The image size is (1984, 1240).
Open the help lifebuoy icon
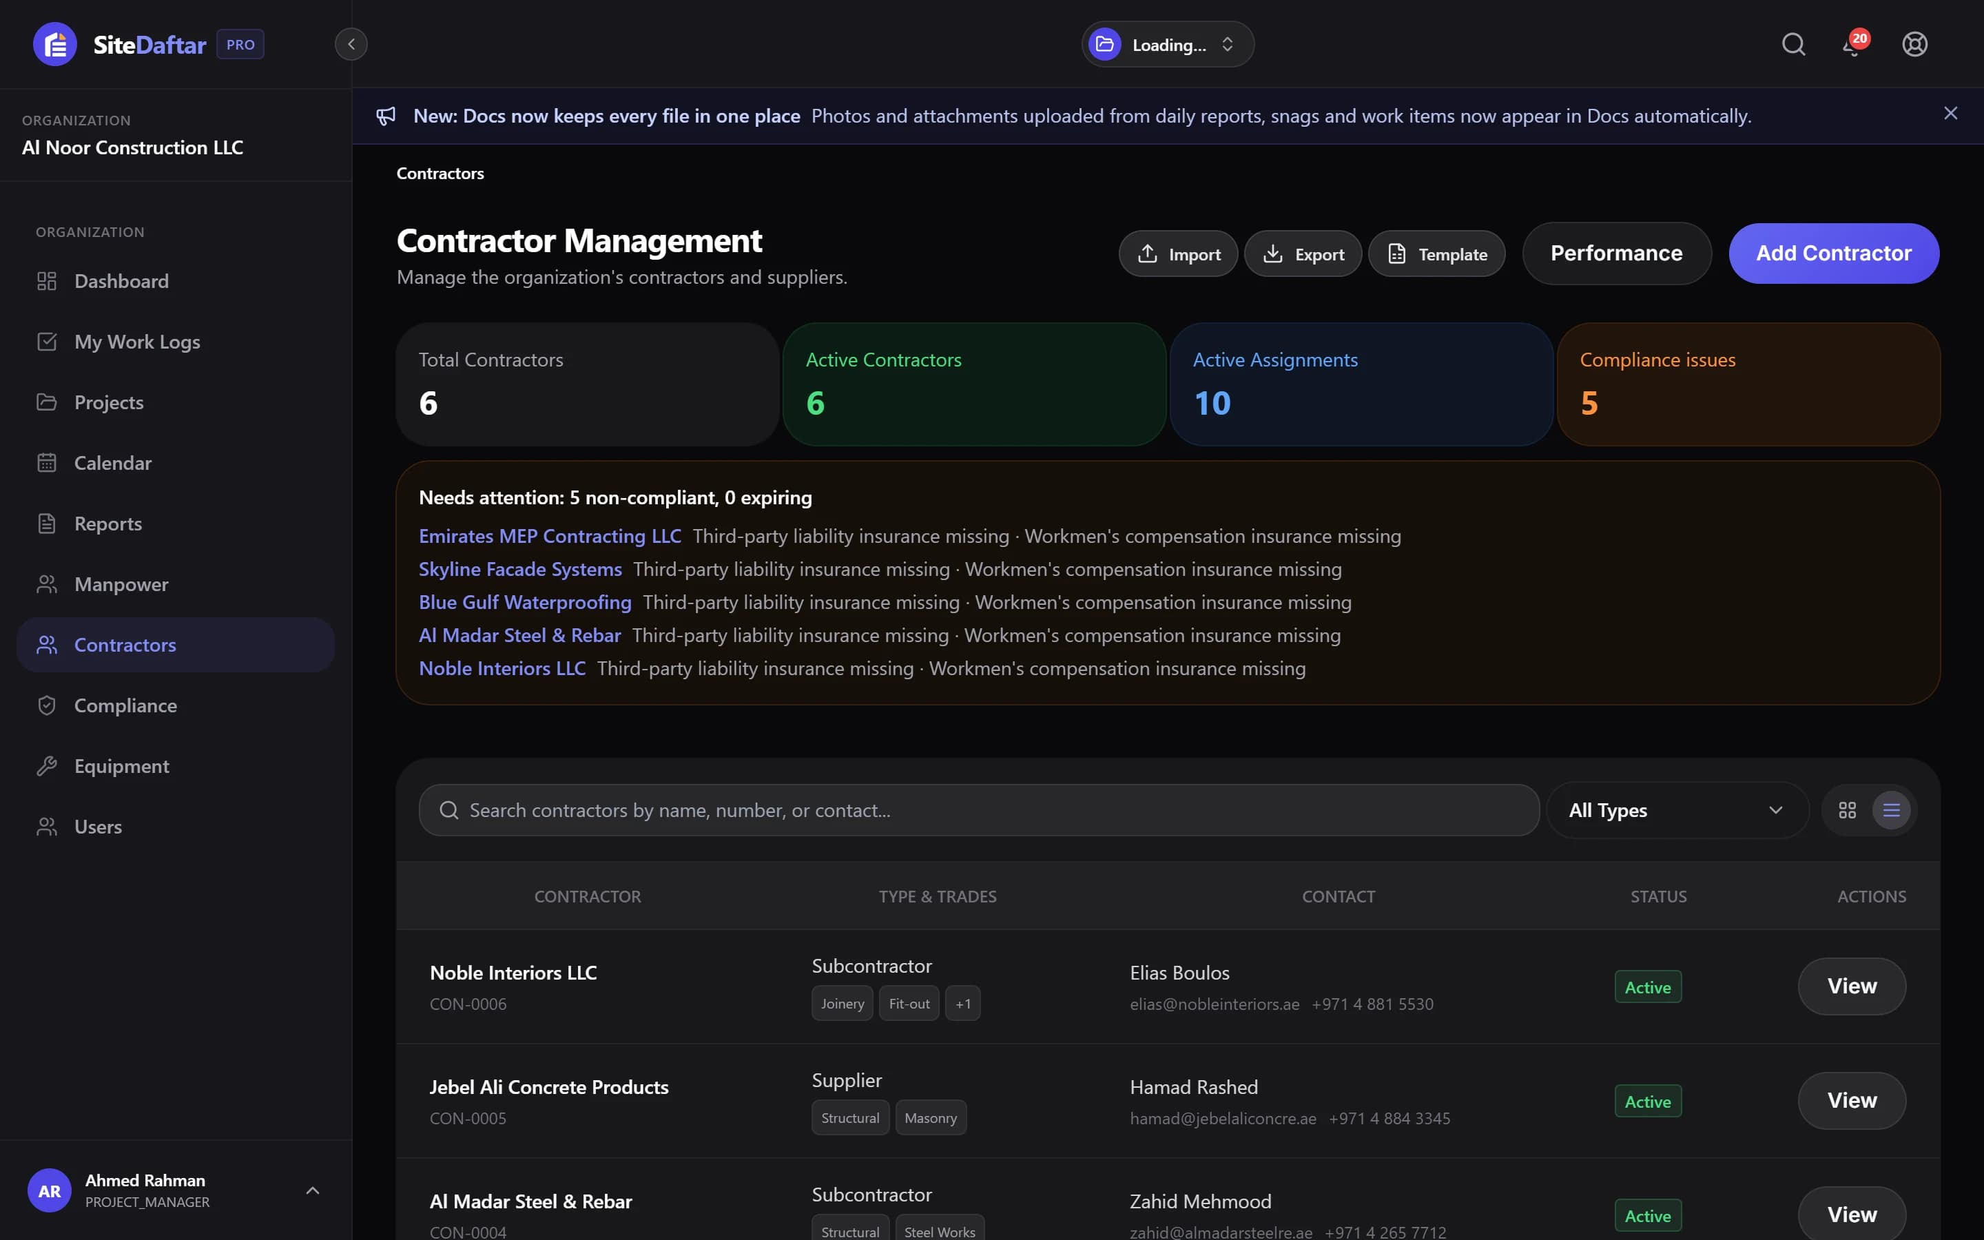(1914, 44)
